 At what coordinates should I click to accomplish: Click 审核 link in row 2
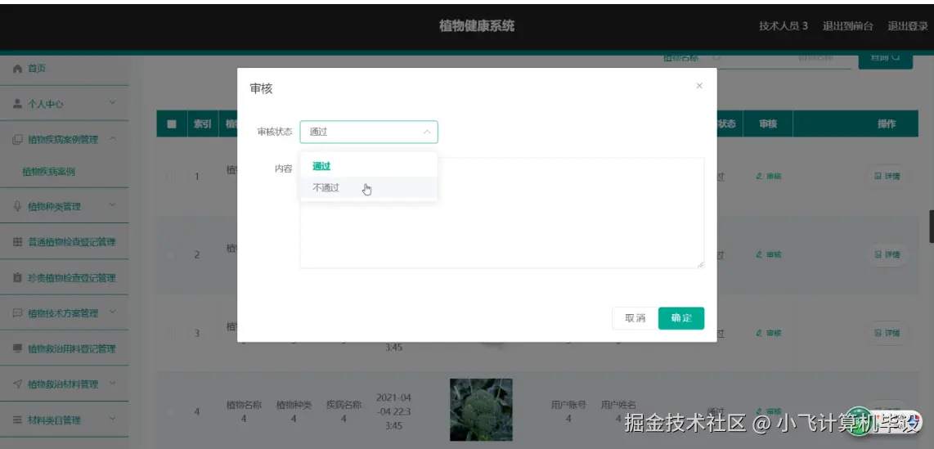(768, 254)
